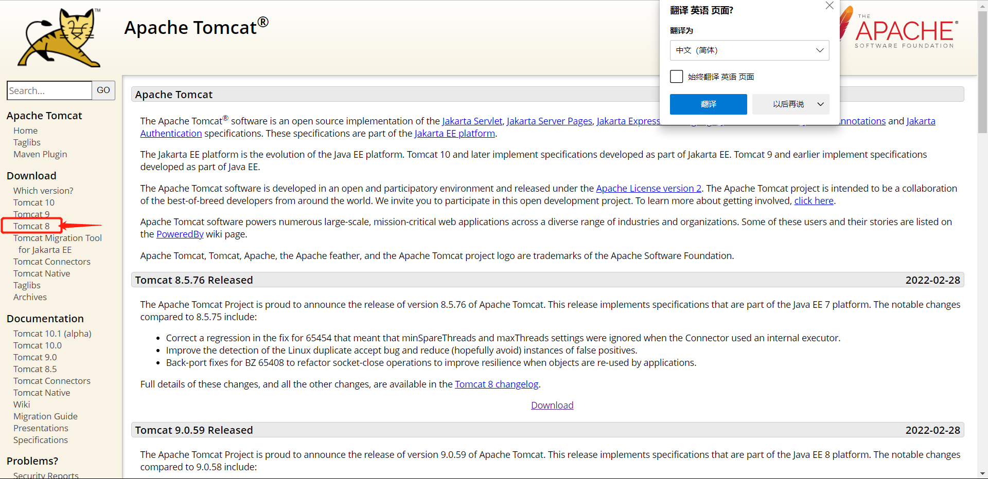Image resolution: width=988 pixels, height=479 pixels.
Task: Follow the 'click here' getting involved link
Action: tap(814, 201)
